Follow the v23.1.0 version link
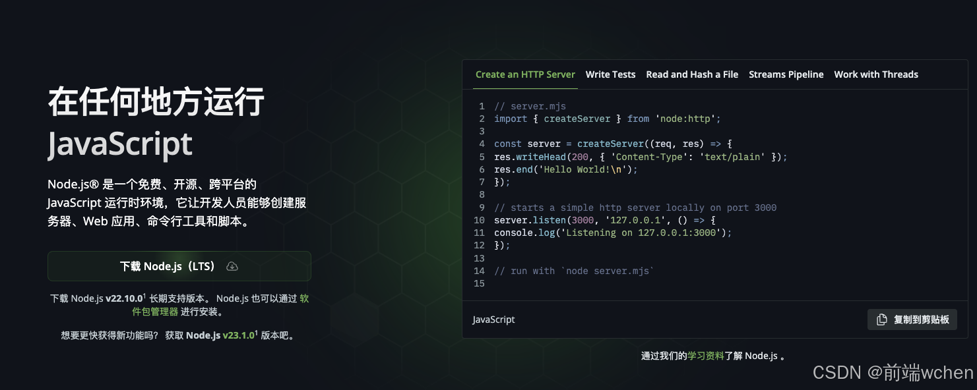The width and height of the screenshot is (977, 390). click(239, 335)
